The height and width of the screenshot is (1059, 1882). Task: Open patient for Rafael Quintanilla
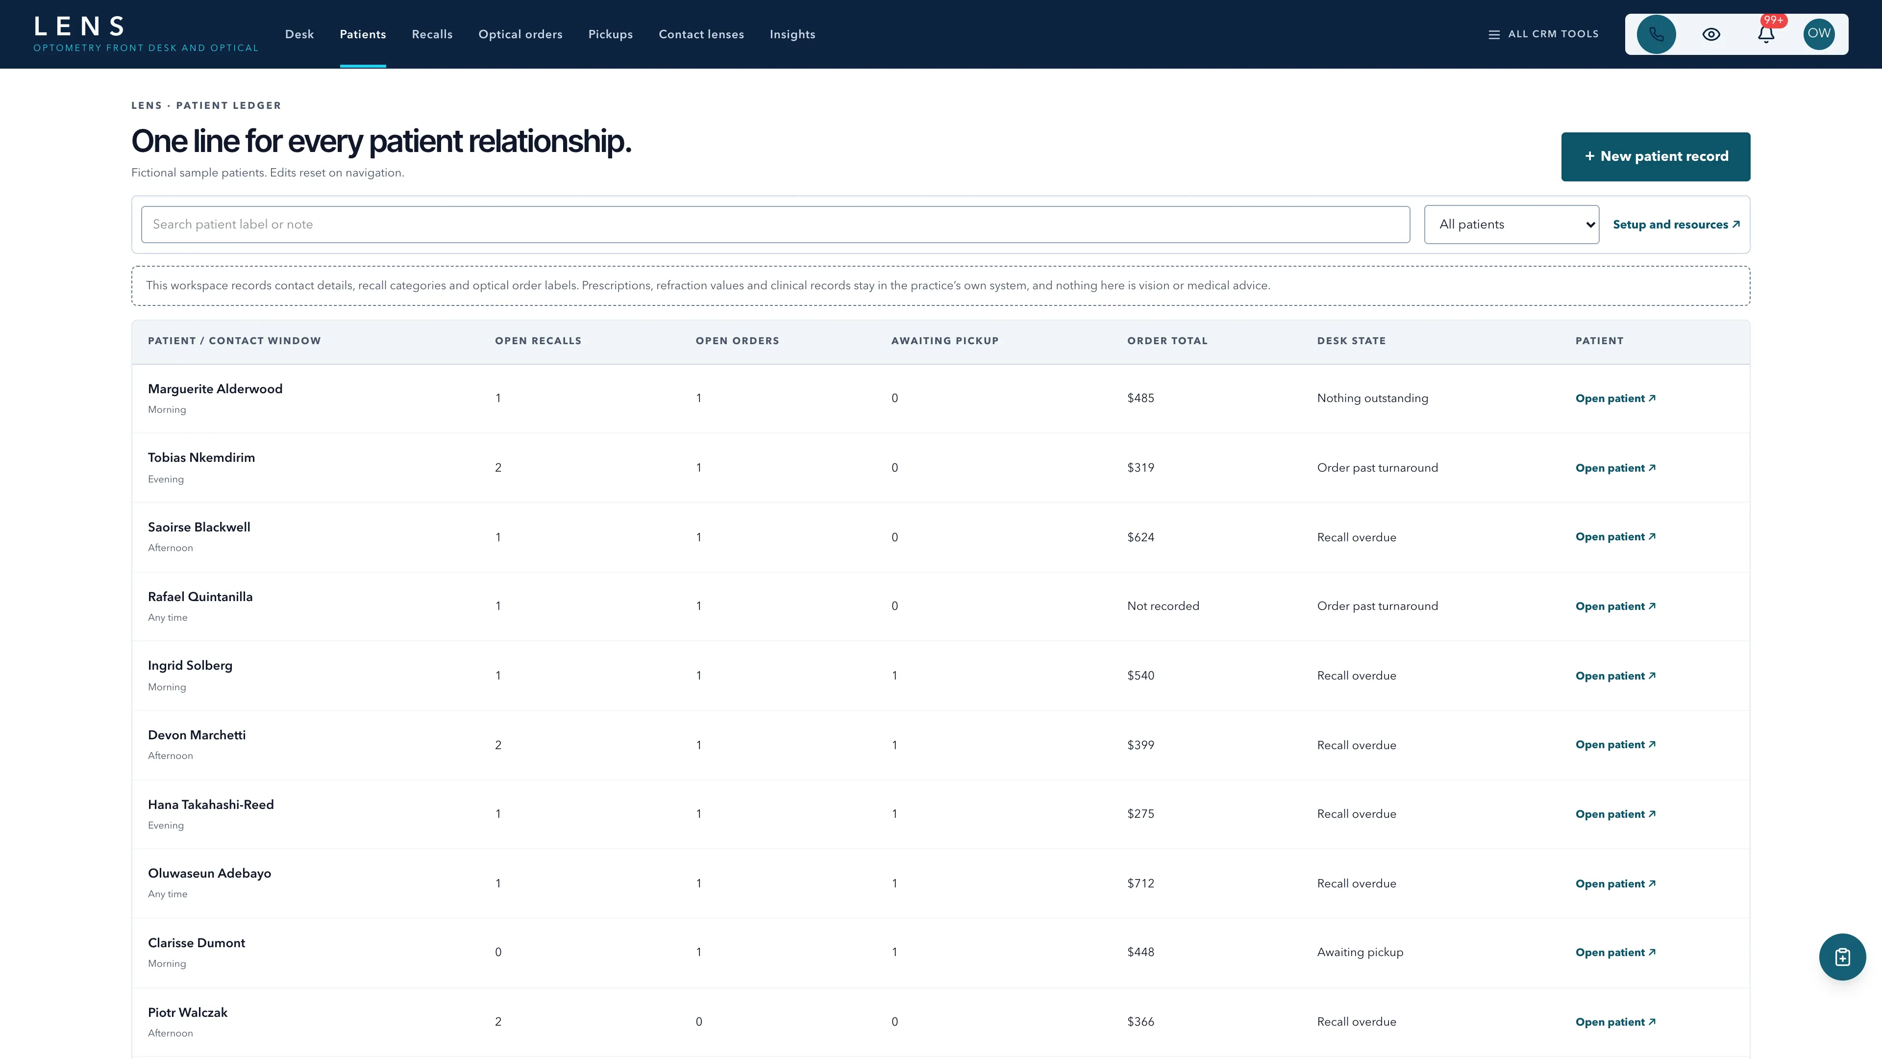[1615, 606]
